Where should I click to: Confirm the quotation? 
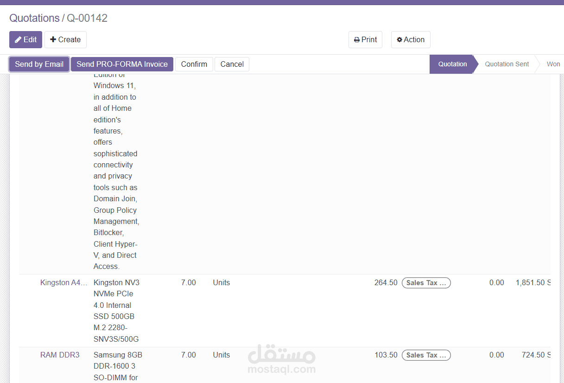[x=194, y=64]
